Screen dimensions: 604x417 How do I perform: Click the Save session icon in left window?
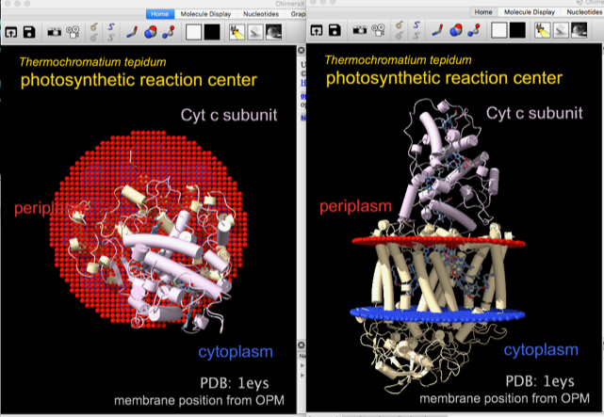[29, 32]
